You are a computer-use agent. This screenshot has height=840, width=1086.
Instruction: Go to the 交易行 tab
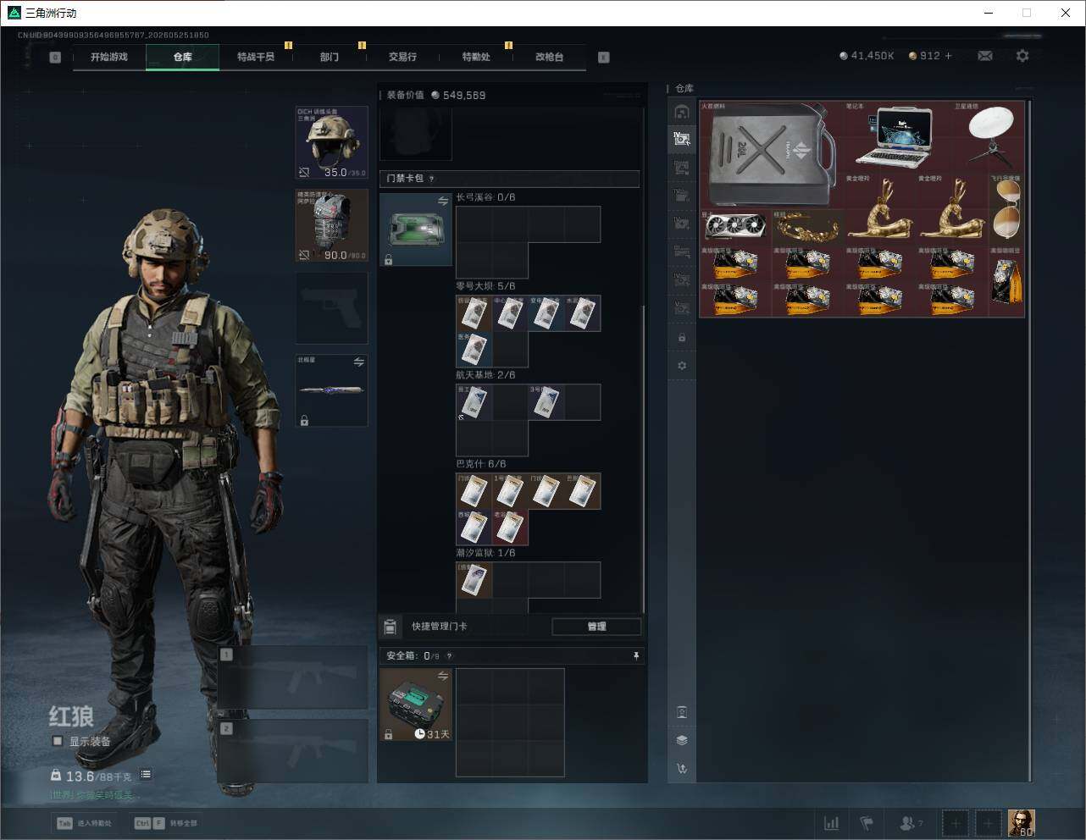pyautogui.click(x=402, y=57)
